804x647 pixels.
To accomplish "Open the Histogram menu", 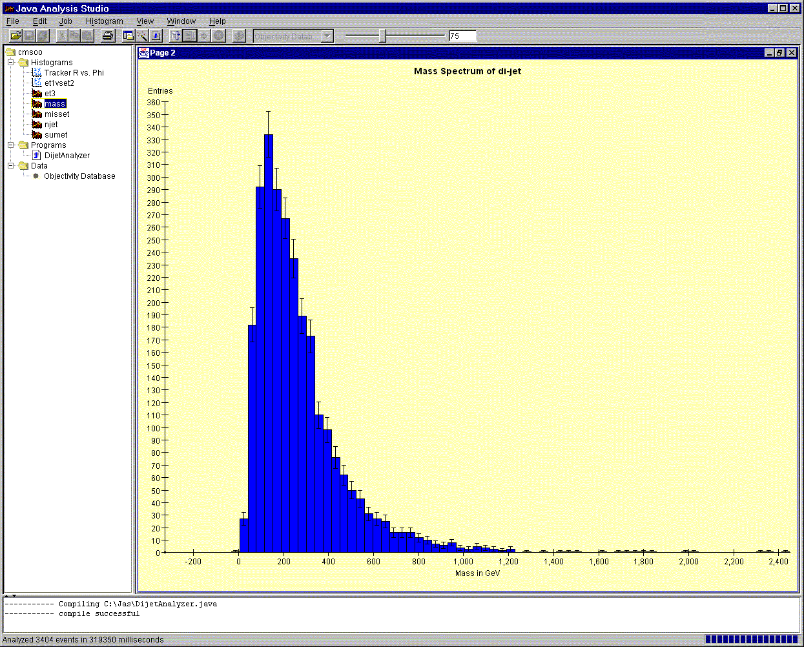I will pyautogui.click(x=104, y=21).
